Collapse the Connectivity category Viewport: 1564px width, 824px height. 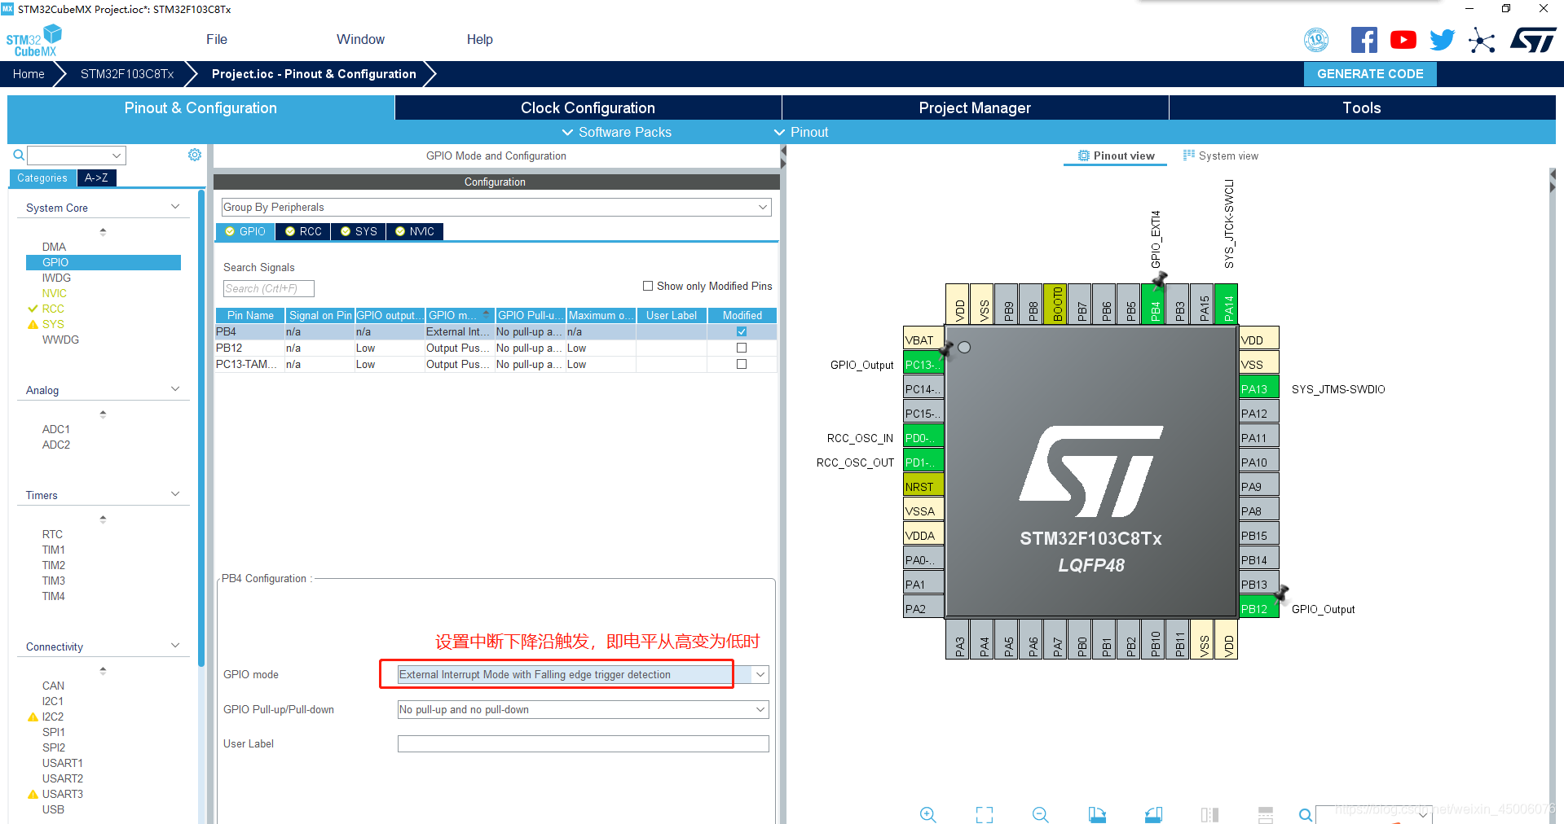tap(175, 646)
